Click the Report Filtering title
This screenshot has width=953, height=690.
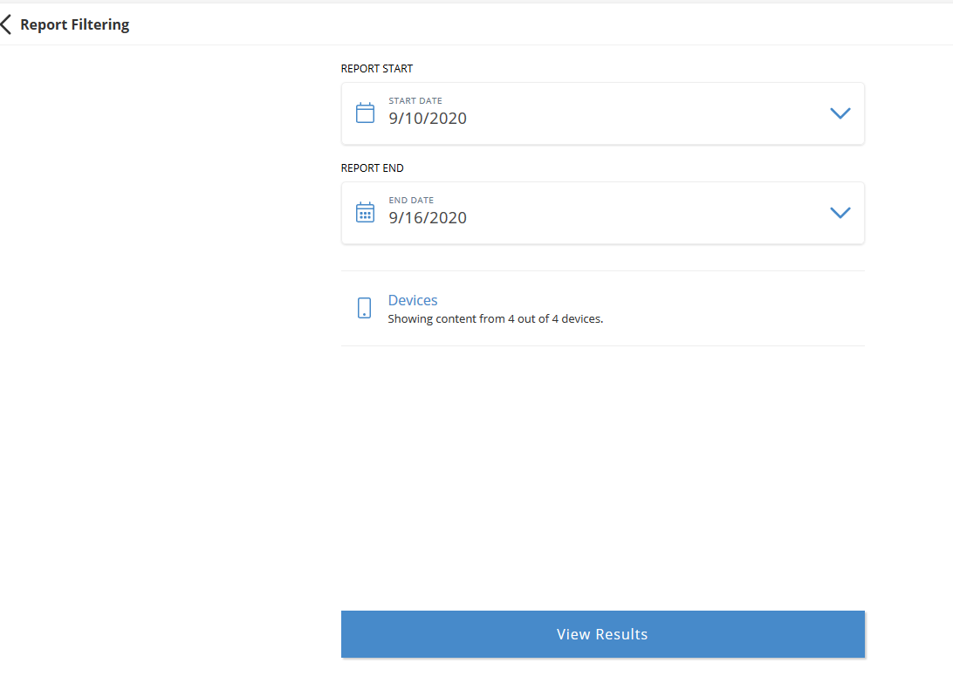75,25
